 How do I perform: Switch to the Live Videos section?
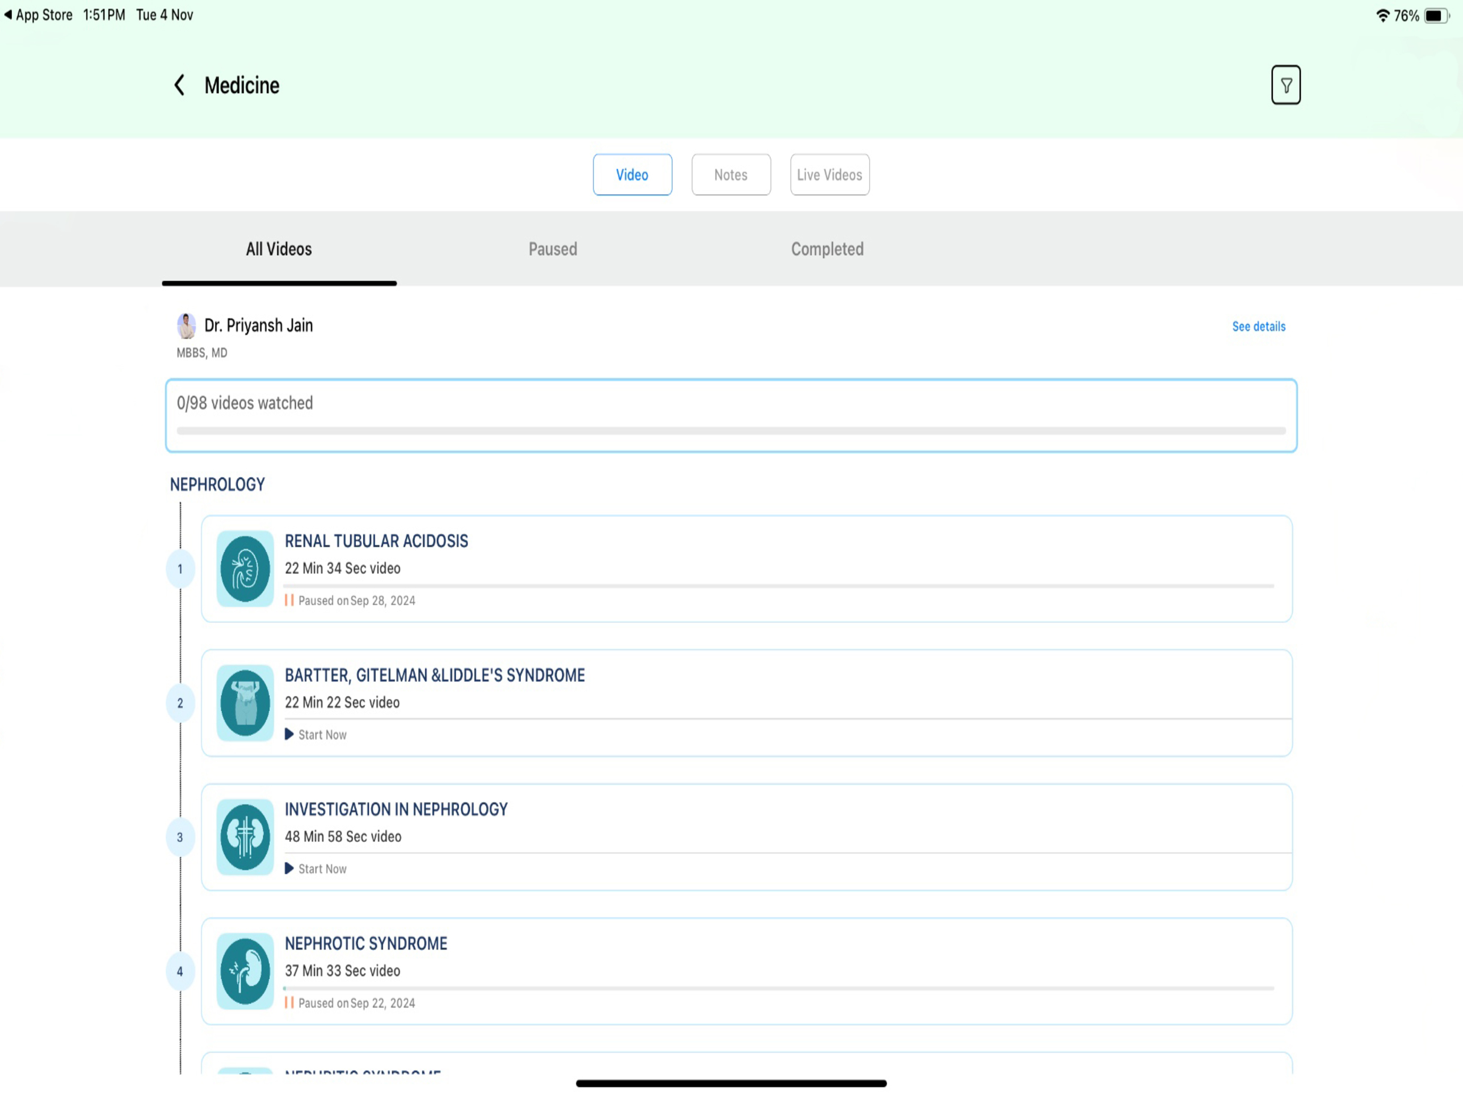point(829,174)
